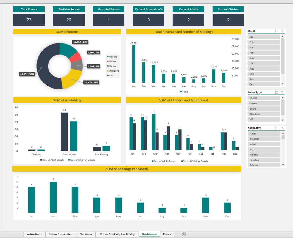Open the Room Booking Availability sheet tab
The width and height of the screenshot is (293, 238).
117,234
